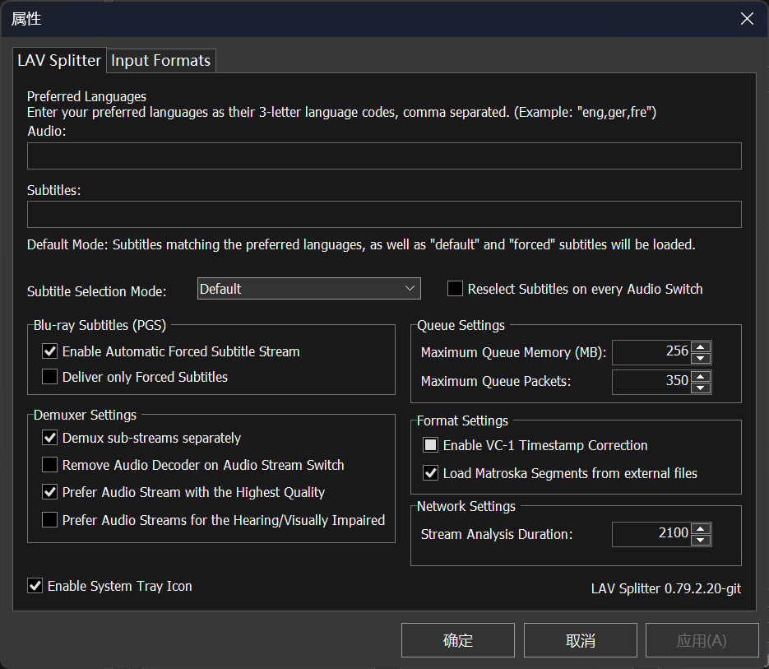Uncheck Load Matroska Segments from external files
This screenshot has height=669, width=769.
(x=430, y=473)
